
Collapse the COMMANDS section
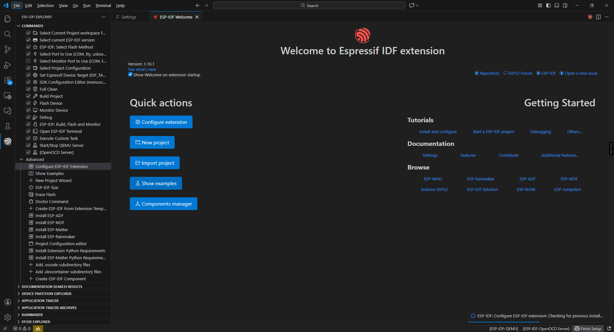pos(19,26)
